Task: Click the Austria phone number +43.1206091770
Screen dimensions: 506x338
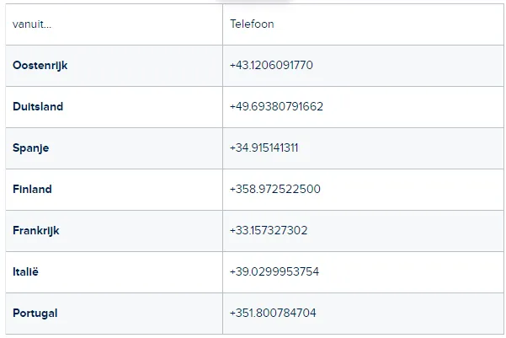Action: (271, 65)
